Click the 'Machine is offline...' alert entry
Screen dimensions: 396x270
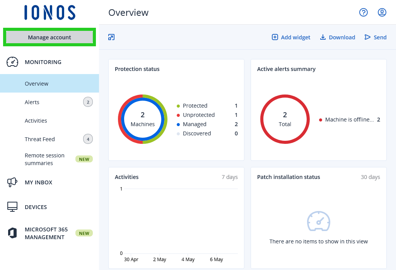tap(349, 120)
